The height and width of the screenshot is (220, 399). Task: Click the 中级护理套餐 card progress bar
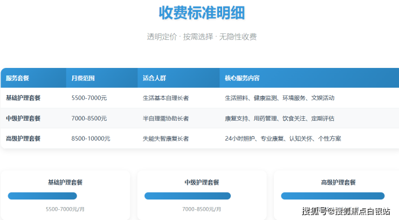coord(187,196)
